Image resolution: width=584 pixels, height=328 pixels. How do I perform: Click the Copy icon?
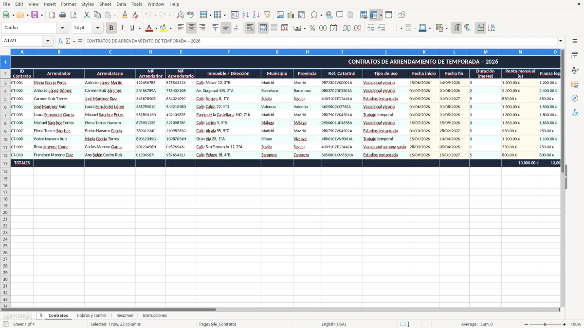point(97,15)
